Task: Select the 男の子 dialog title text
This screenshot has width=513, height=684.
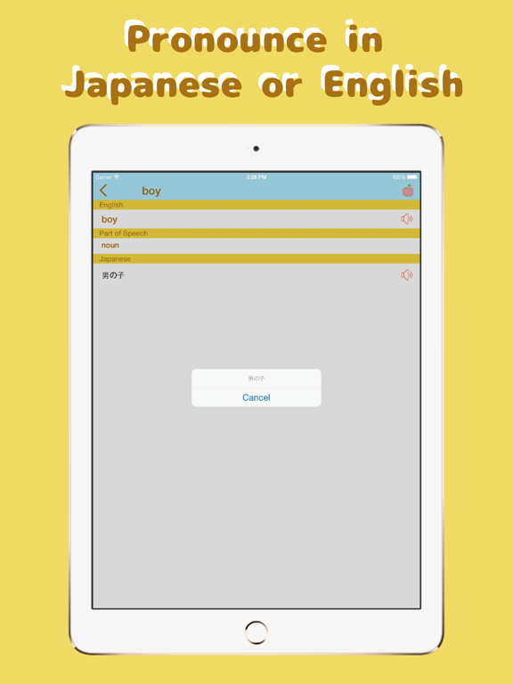Action: coord(256,379)
